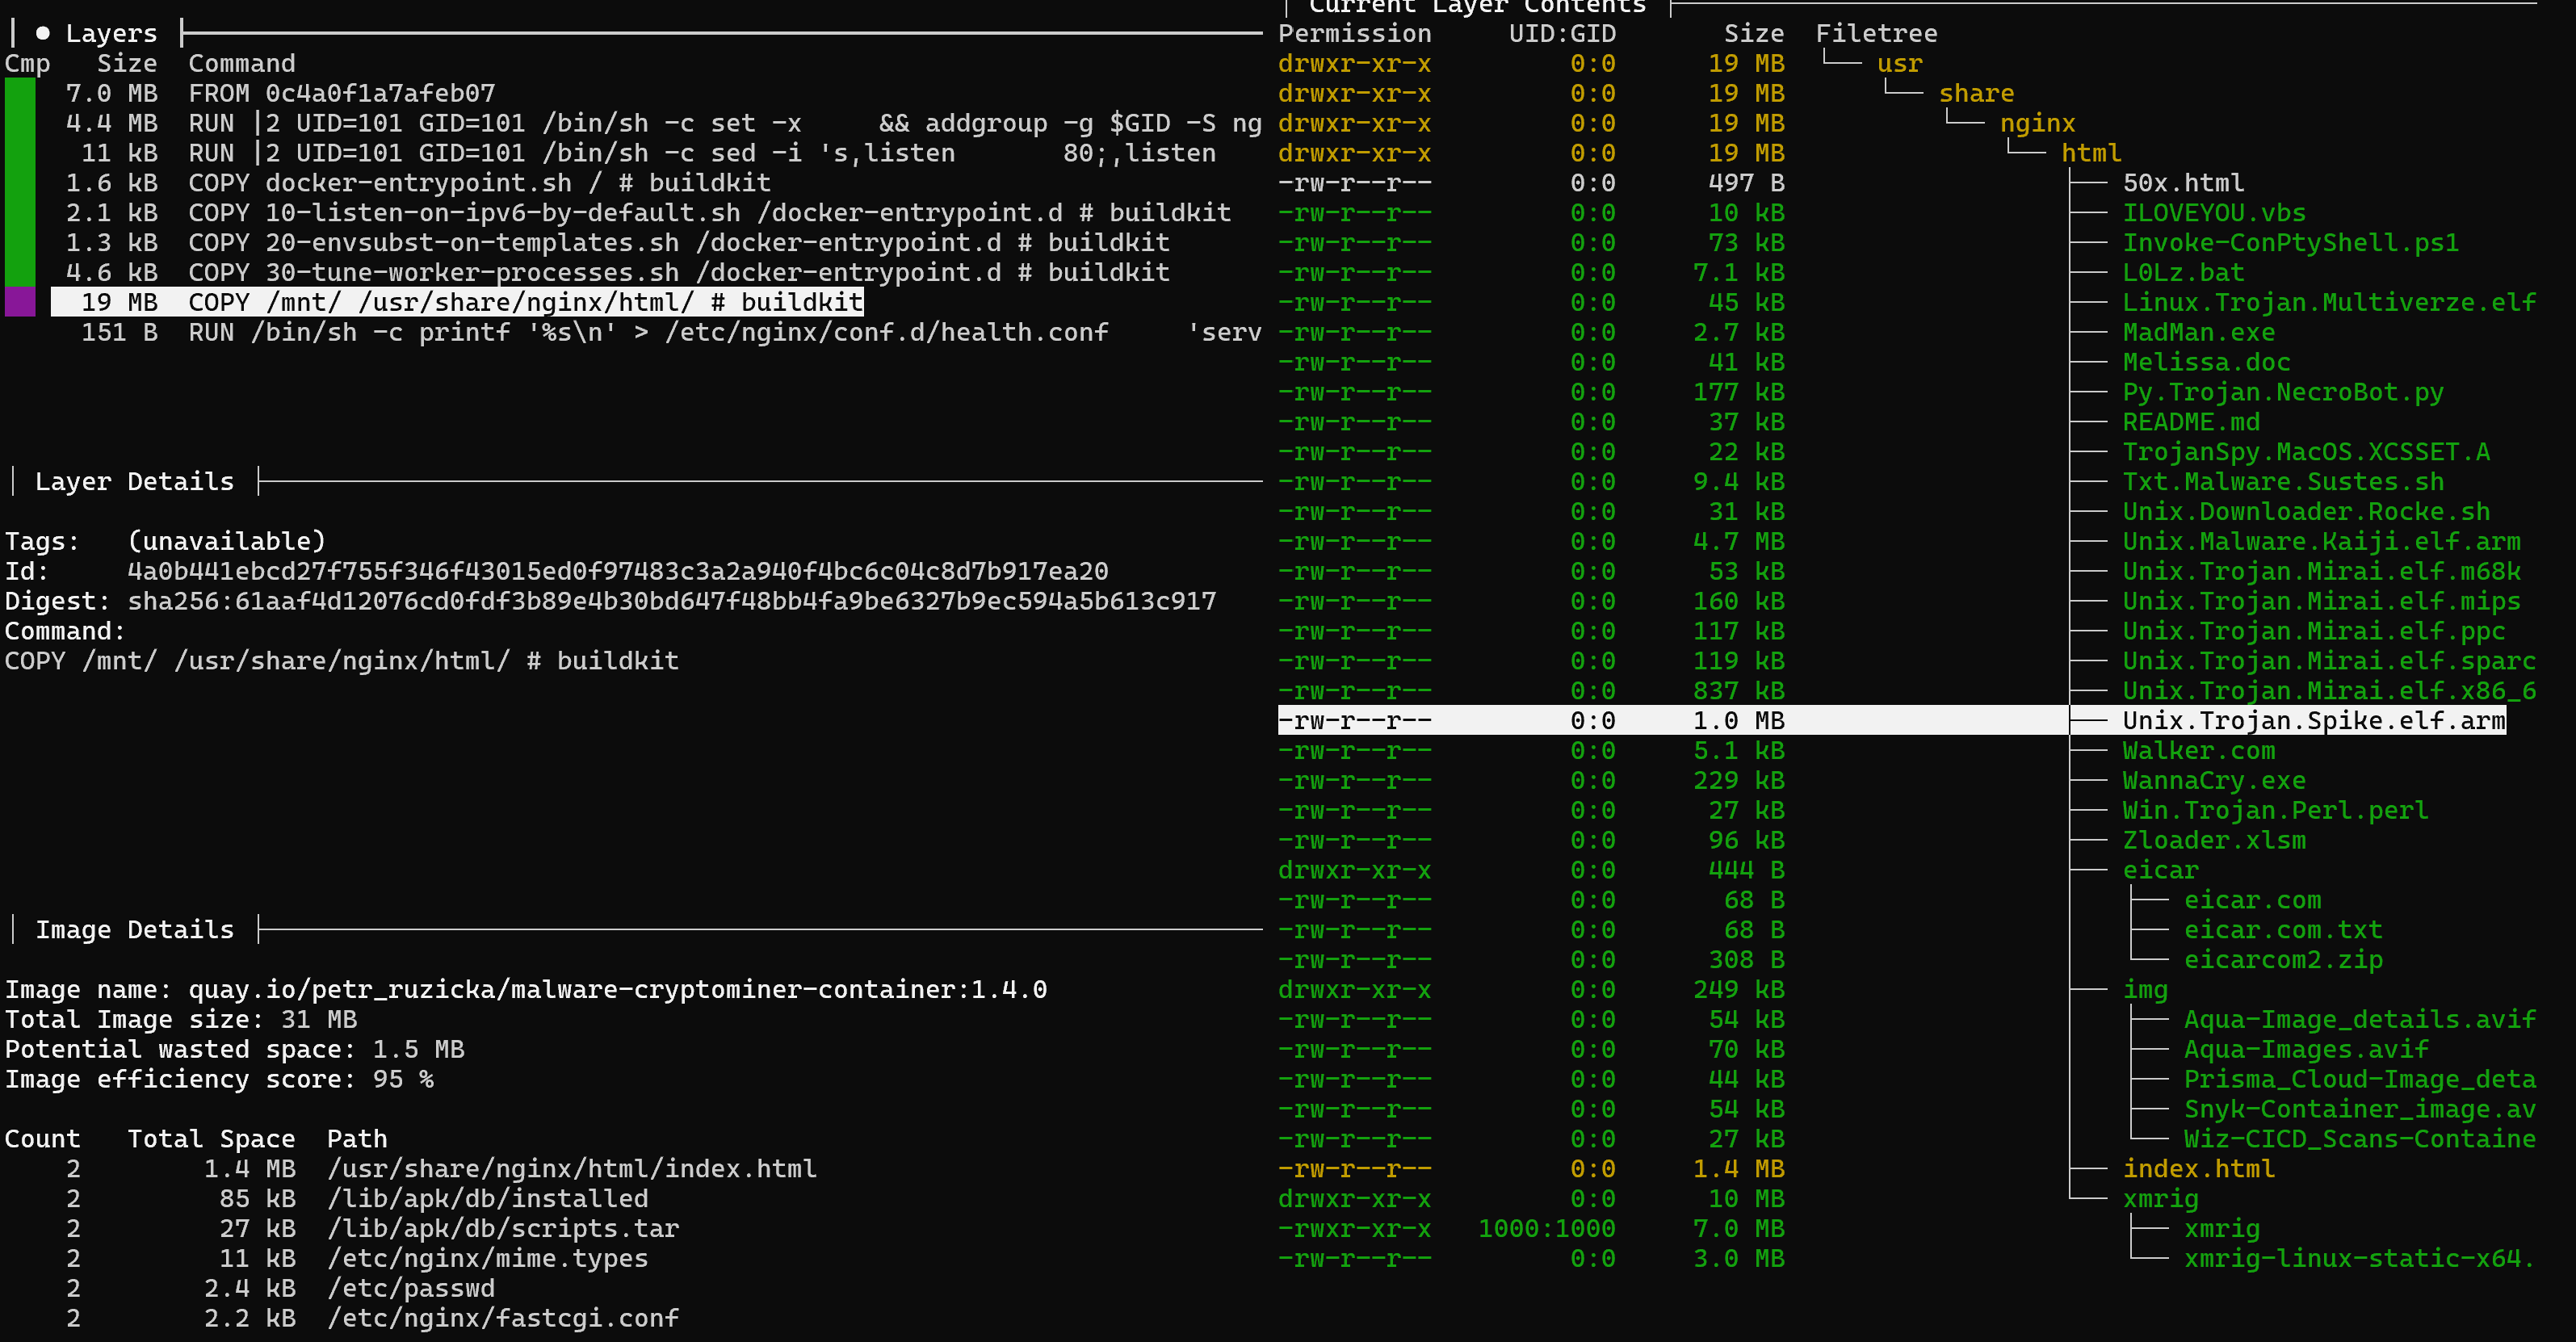Click the Layer Details panel title
Viewport: 2576px width, 1342px height.
click(134, 481)
